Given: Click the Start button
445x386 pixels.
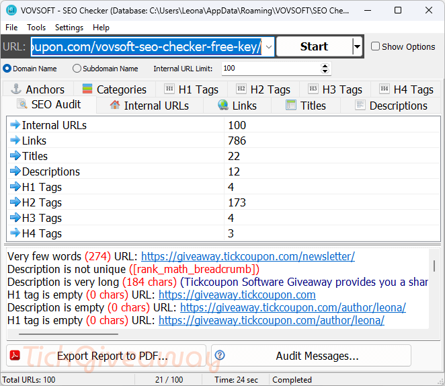Looking at the screenshot, I should [314, 46].
